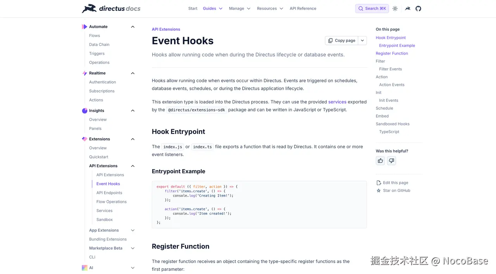Open Subscriptions in the sidebar
This screenshot has width=496, height=274.
(102, 91)
